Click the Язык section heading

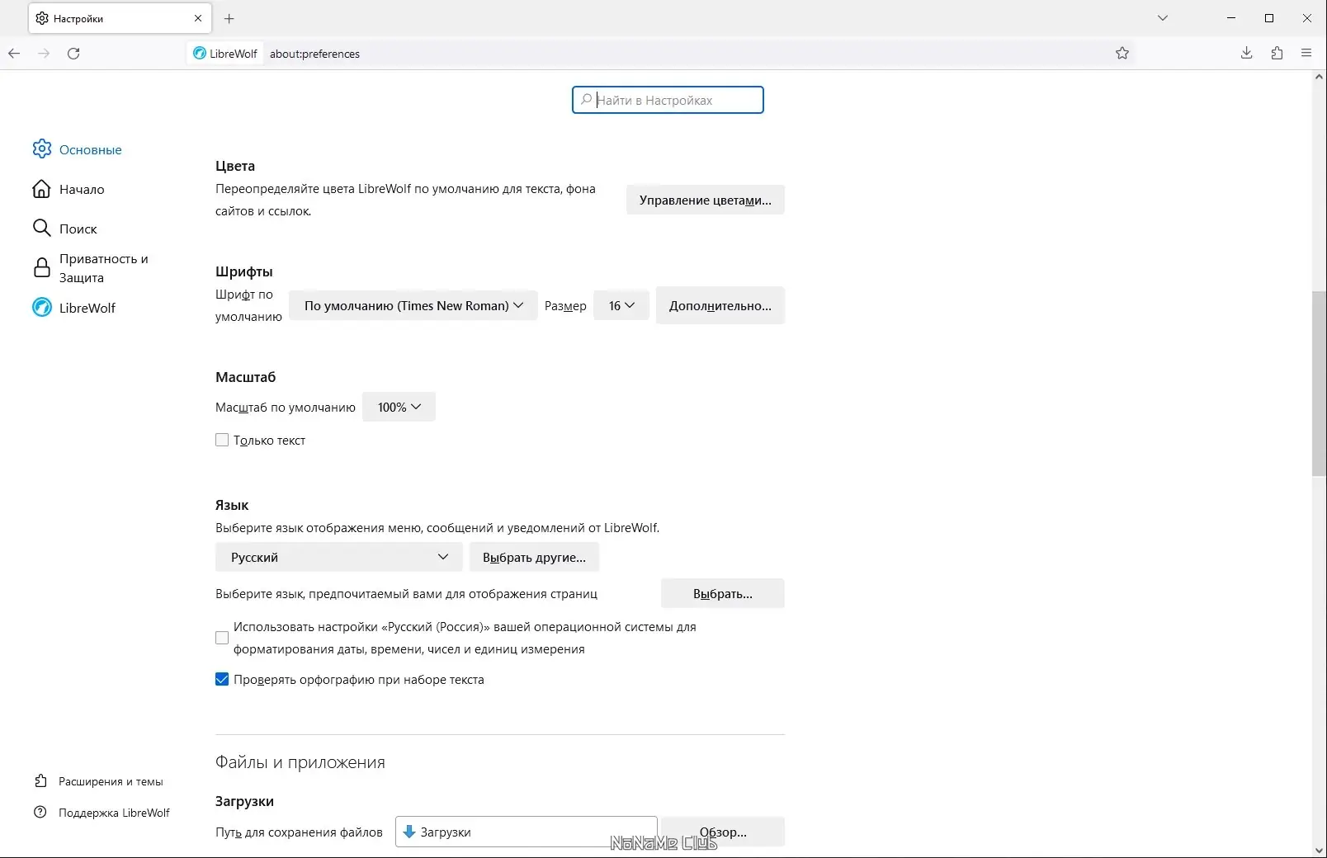coord(232,505)
